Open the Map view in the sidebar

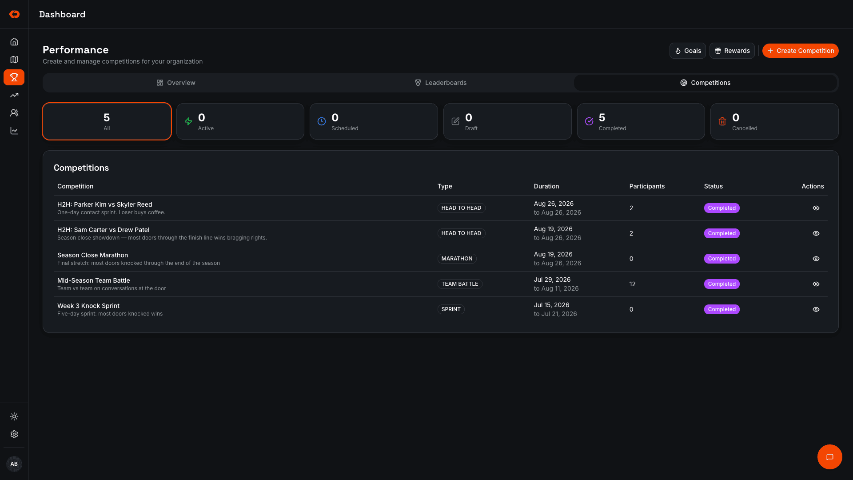14,60
